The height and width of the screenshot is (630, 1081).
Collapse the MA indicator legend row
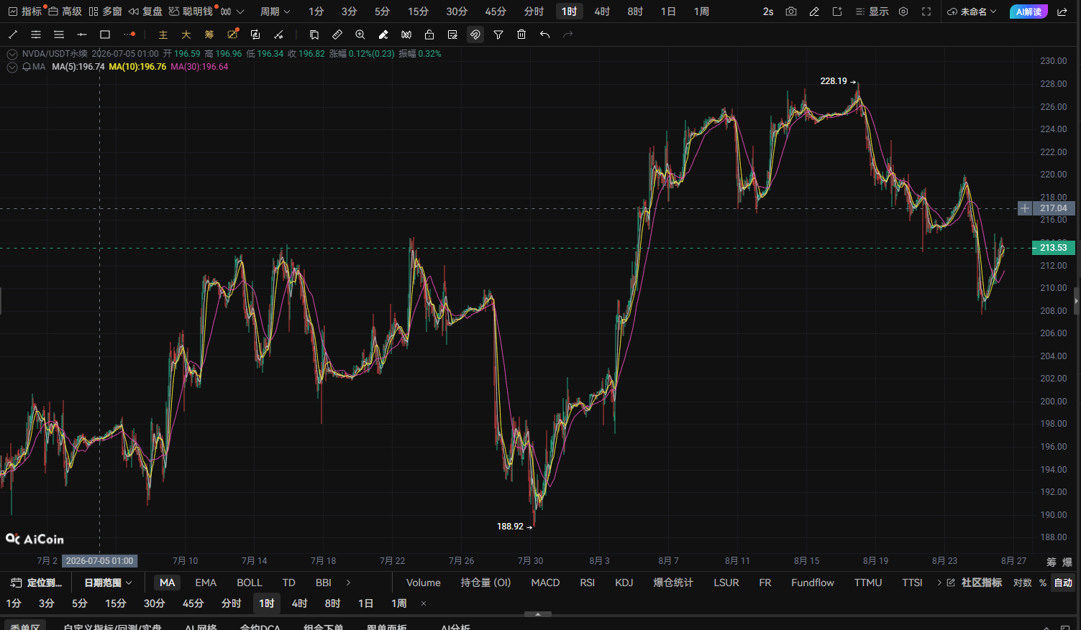point(12,67)
